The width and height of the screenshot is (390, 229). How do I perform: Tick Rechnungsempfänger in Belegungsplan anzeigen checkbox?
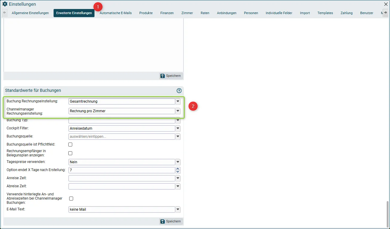(x=70, y=153)
